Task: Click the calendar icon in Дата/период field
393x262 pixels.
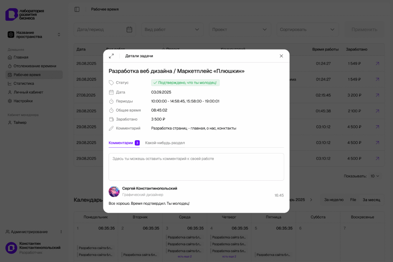Action: [x=129, y=30]
